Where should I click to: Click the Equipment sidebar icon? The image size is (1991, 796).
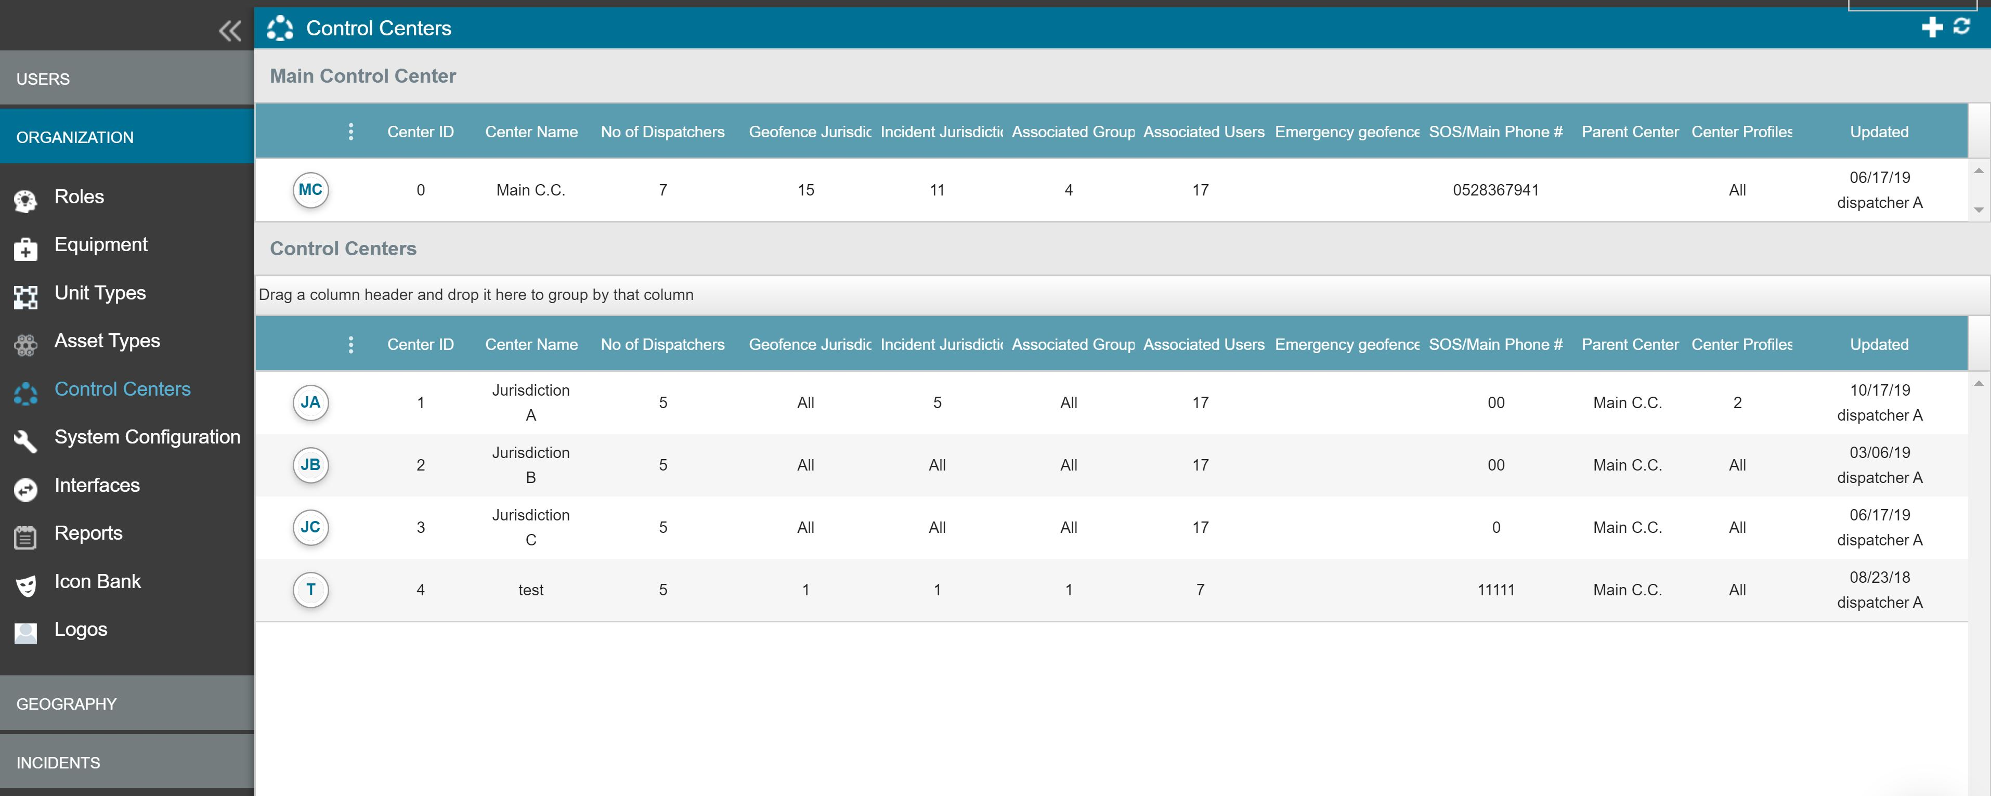pyautogui.click(x=25, y=249)
